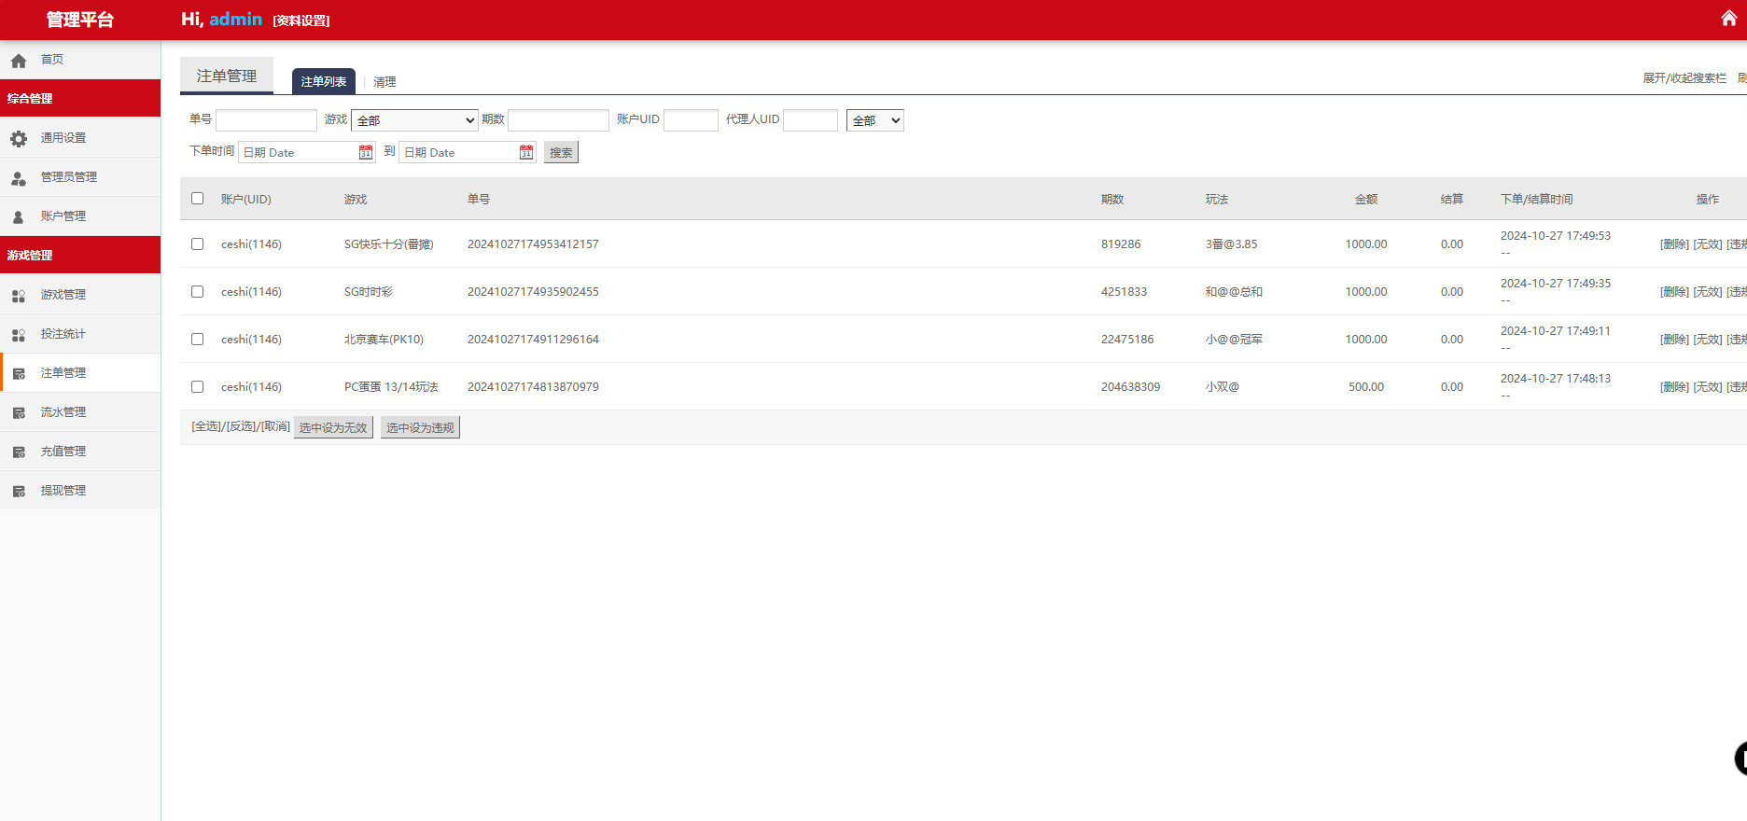Viewport: 1747px width, 821px height.
Task: Click the gear icon beside 通用设置
Action: [19, 138]
